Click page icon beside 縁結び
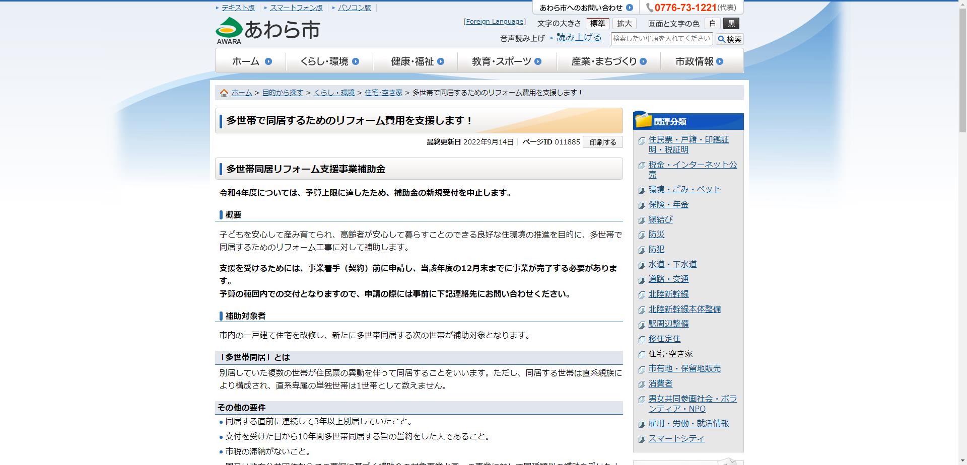This screenshot has height=465, width=967. coord(642,220)
